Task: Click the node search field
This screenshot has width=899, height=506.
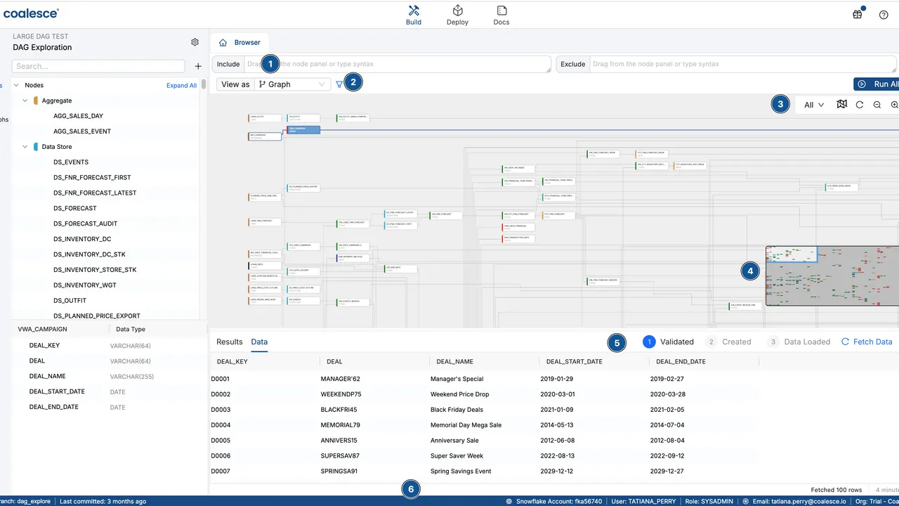Action: (x=98, y=66)
